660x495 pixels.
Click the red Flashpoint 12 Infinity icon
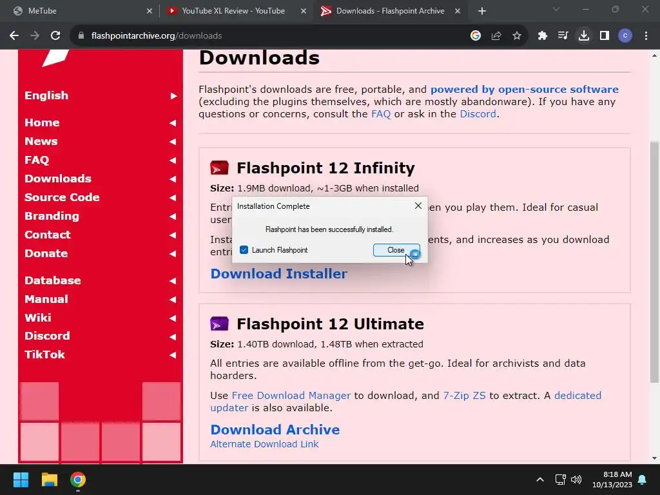[x=219, y=168]
